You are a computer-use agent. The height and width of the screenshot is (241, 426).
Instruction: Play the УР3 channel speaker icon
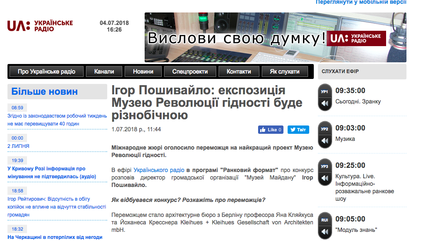(x=325, y=178)
